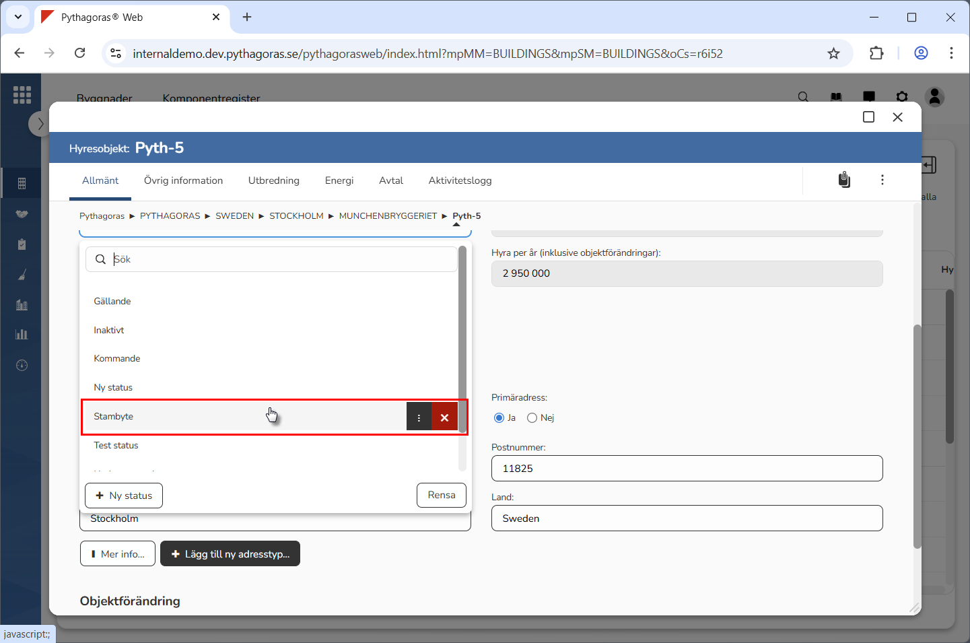The height and width of the screenshot is (643, 970).
Task: Expand the left sidebar with arrow
Action: pos(40,124)
